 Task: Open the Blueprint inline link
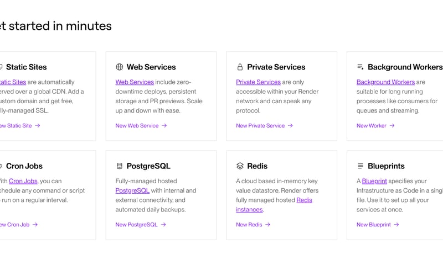374,181
